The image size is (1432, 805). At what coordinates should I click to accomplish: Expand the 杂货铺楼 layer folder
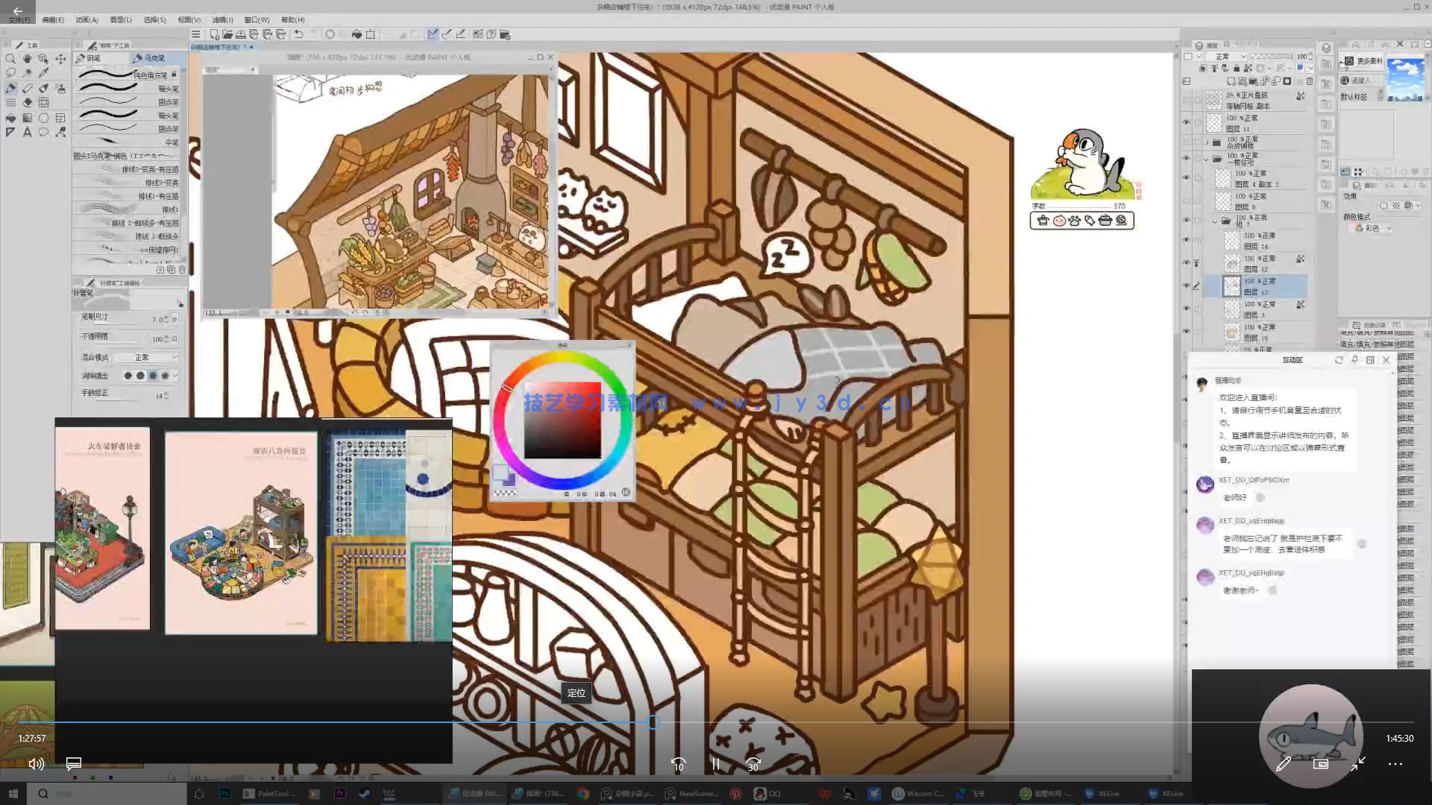click(x=1207, y=142)
